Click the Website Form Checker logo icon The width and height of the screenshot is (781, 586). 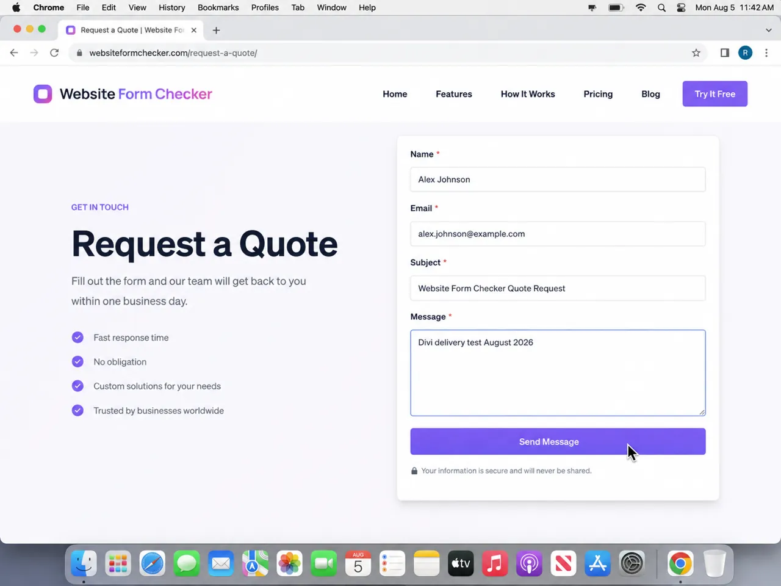click(x=43, y=94)
